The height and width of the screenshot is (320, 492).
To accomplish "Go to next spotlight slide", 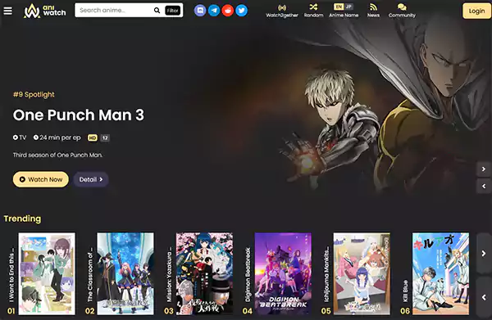I will (484, 169).
